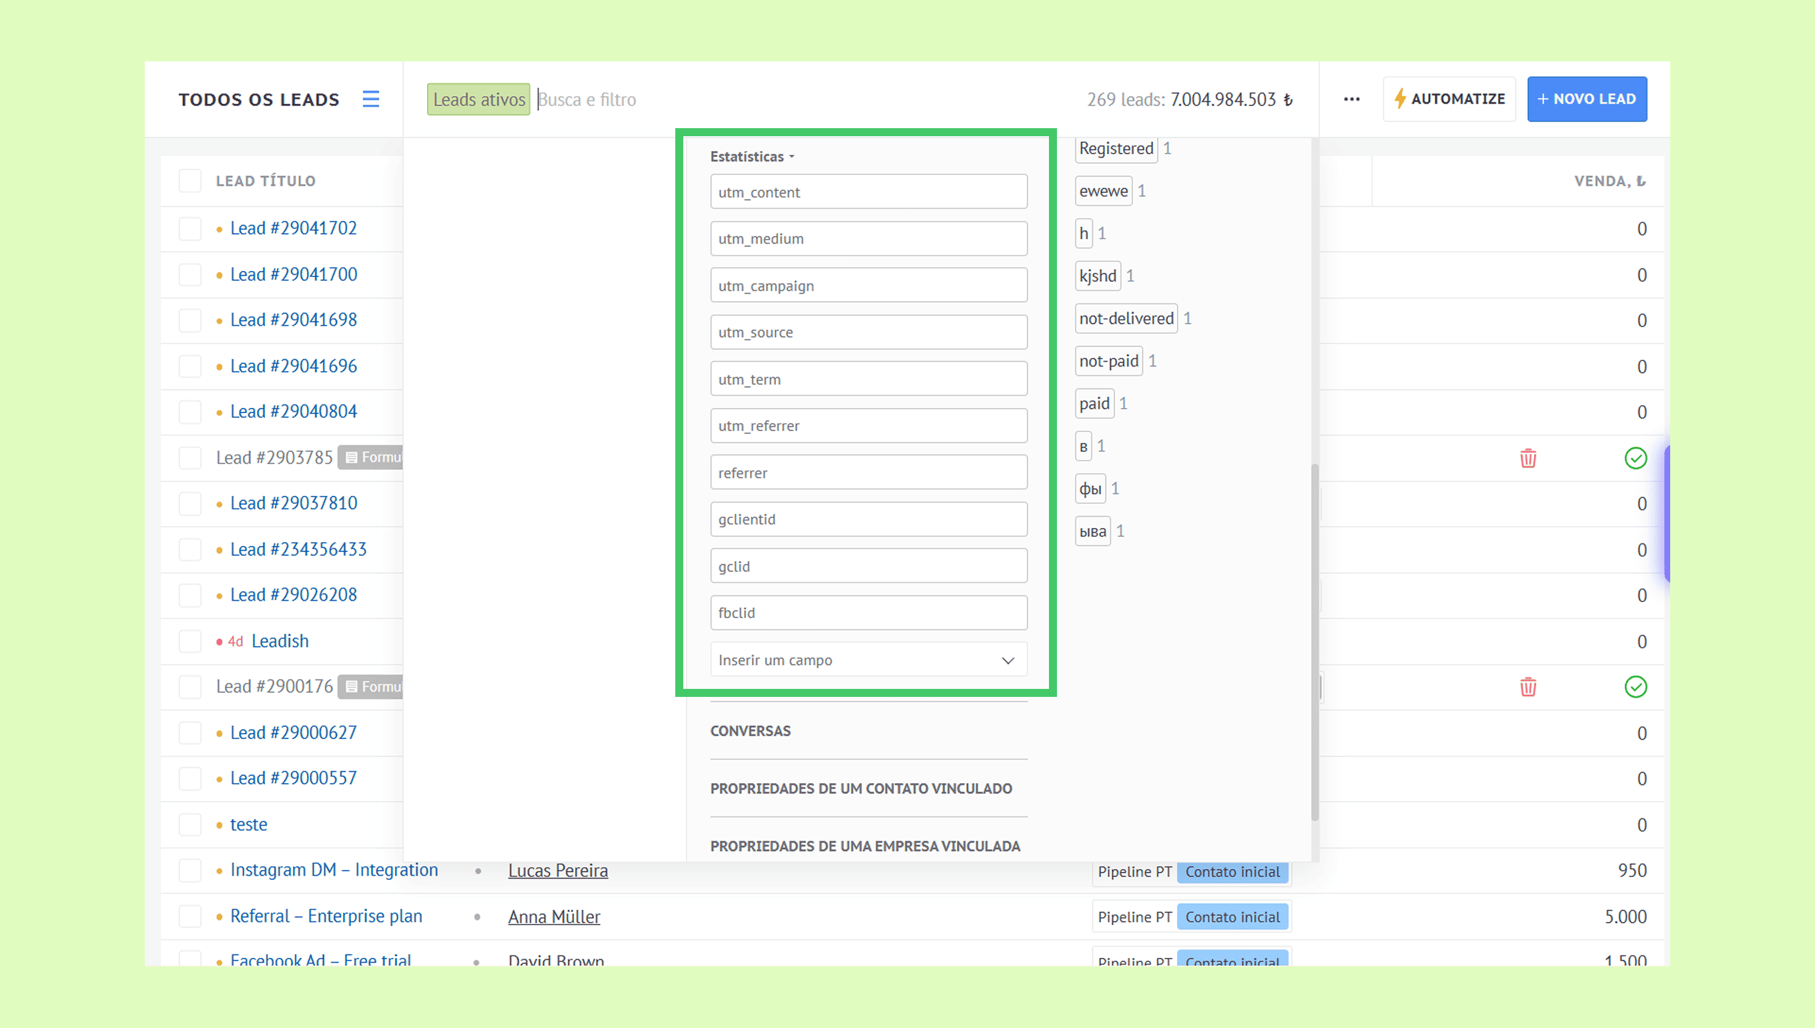Click the Novo Lead button

(x=1586, y=99)
